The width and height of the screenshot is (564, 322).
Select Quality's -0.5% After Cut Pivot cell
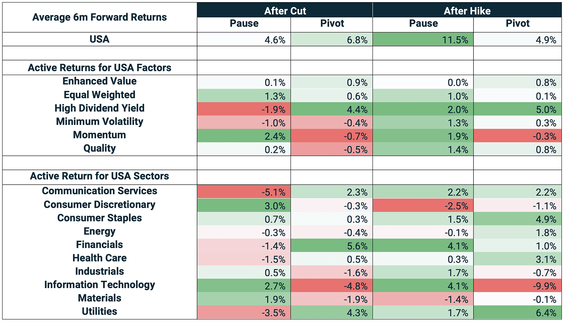tap(332, 150)
